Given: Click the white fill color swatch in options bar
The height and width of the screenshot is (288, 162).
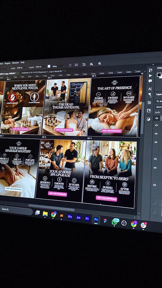Looking at the screenshot, I should click(x=49, y=66).
